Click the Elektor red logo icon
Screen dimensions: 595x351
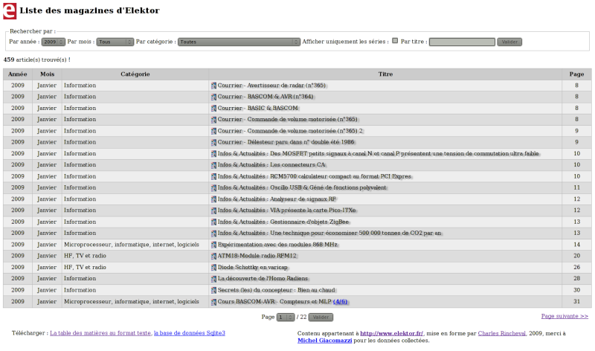10,10
